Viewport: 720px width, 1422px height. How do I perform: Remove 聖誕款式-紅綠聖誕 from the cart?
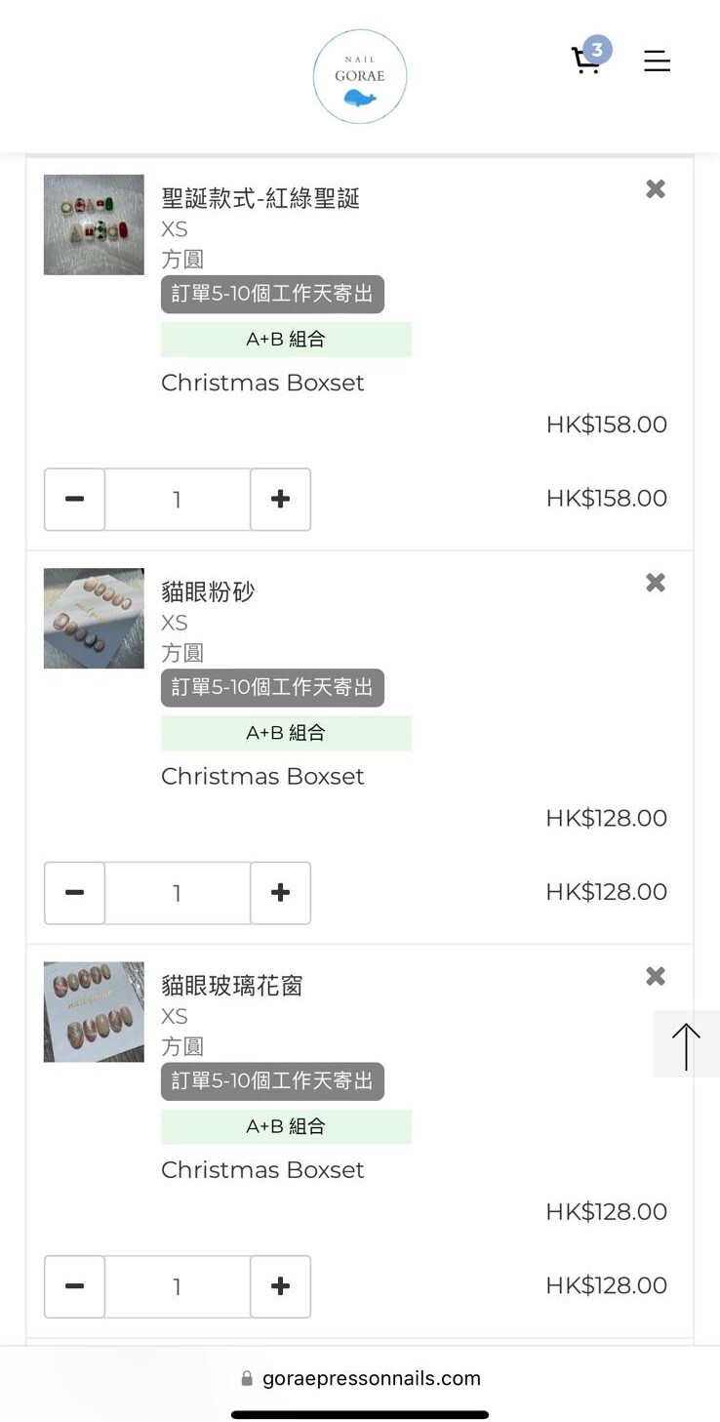[x=656, y=189]
